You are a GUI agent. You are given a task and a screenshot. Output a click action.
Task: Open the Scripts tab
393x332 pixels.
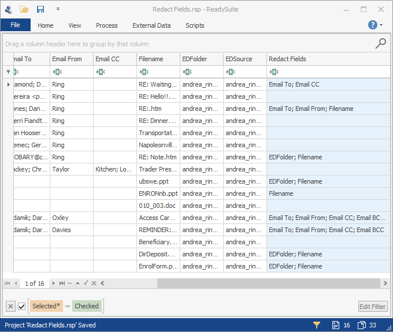(195, 25)
